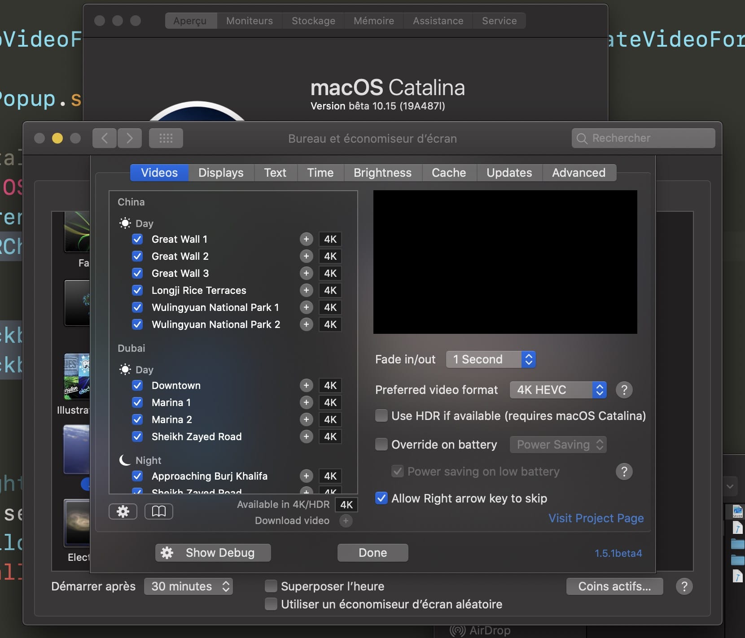The height and width of the screenshot is (638, 745).
Task: Uncheck the Marina 1 video
Action: [138, 402]
